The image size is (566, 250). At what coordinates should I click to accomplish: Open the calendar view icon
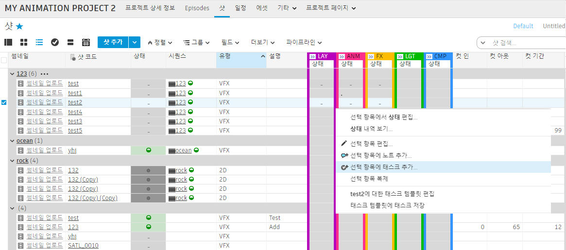(x=86, y=42)
